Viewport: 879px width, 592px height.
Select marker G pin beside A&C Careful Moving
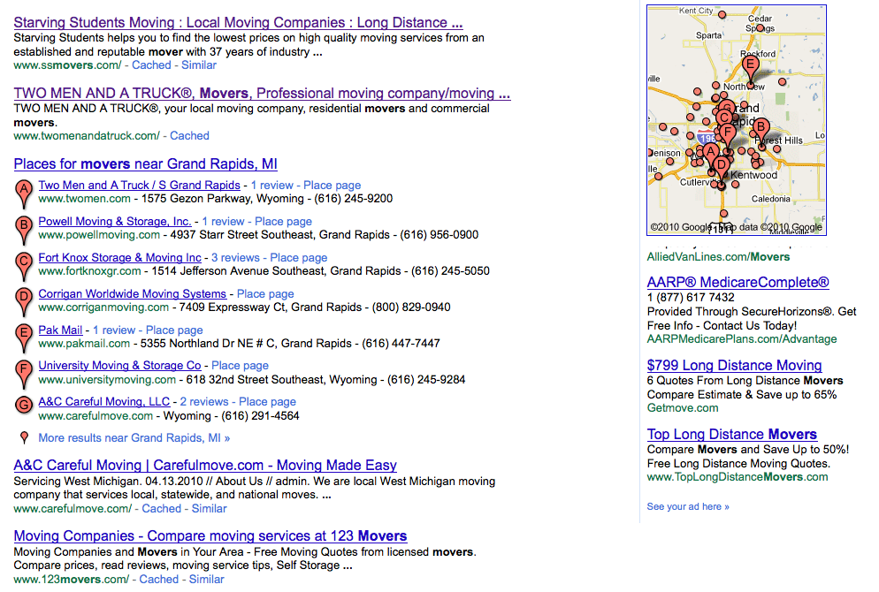tap(24, 406)
